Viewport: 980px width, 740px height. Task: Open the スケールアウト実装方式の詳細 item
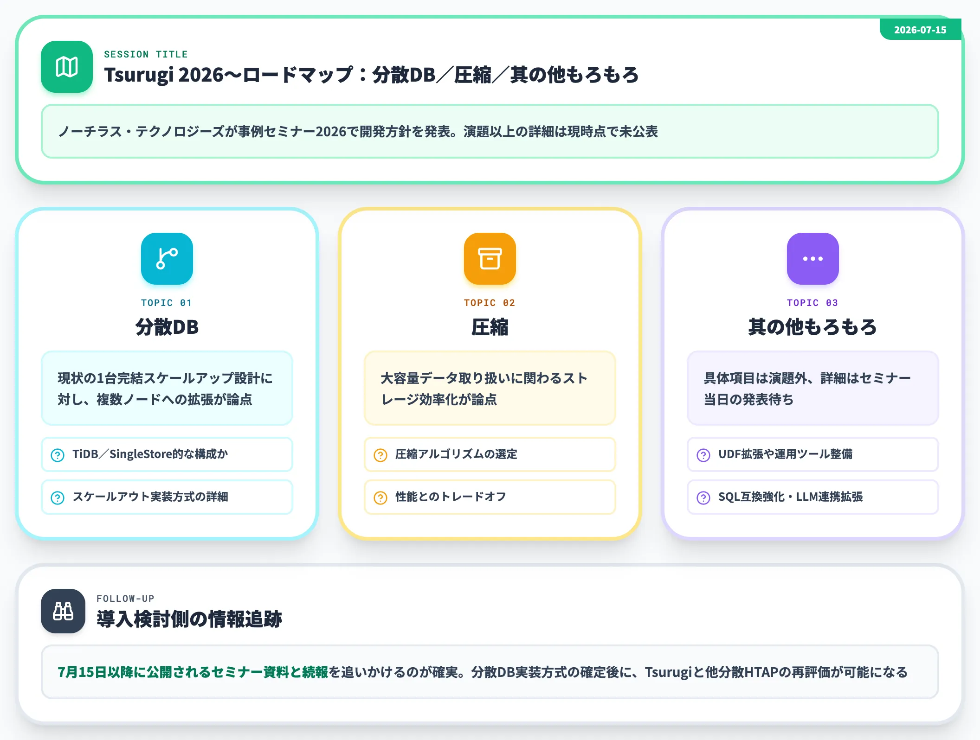point(167,497)
